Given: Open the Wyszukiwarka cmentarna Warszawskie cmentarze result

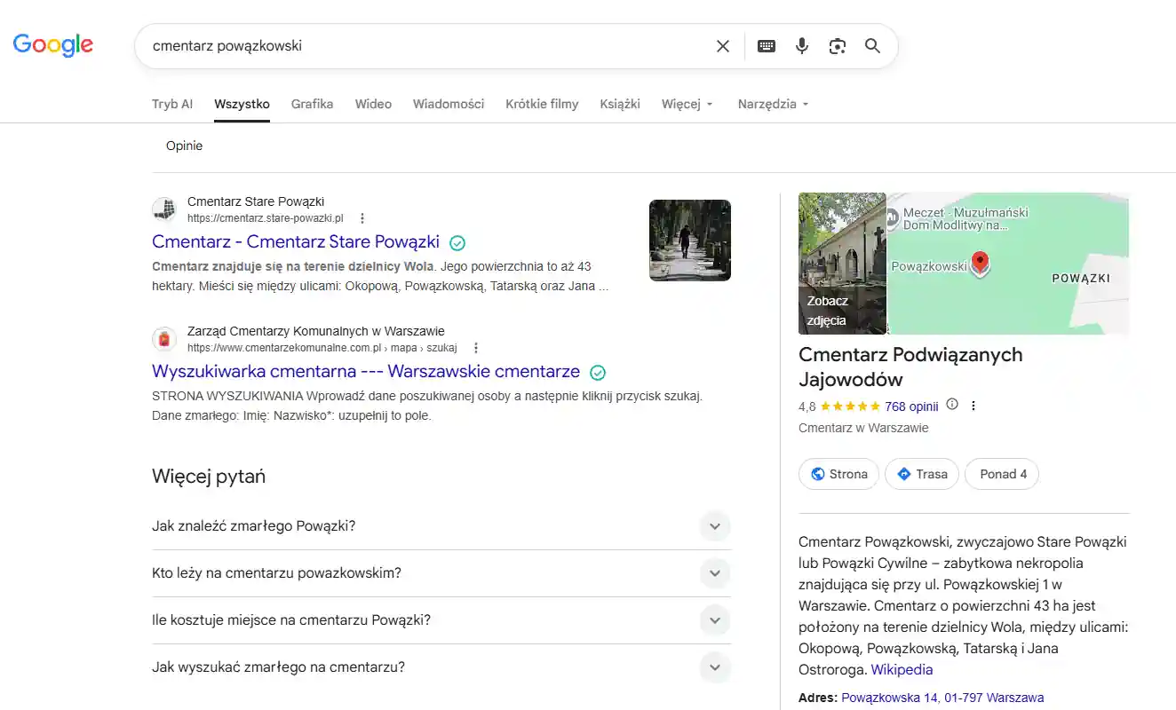Looking at the screenshot, I should (366, 371).
